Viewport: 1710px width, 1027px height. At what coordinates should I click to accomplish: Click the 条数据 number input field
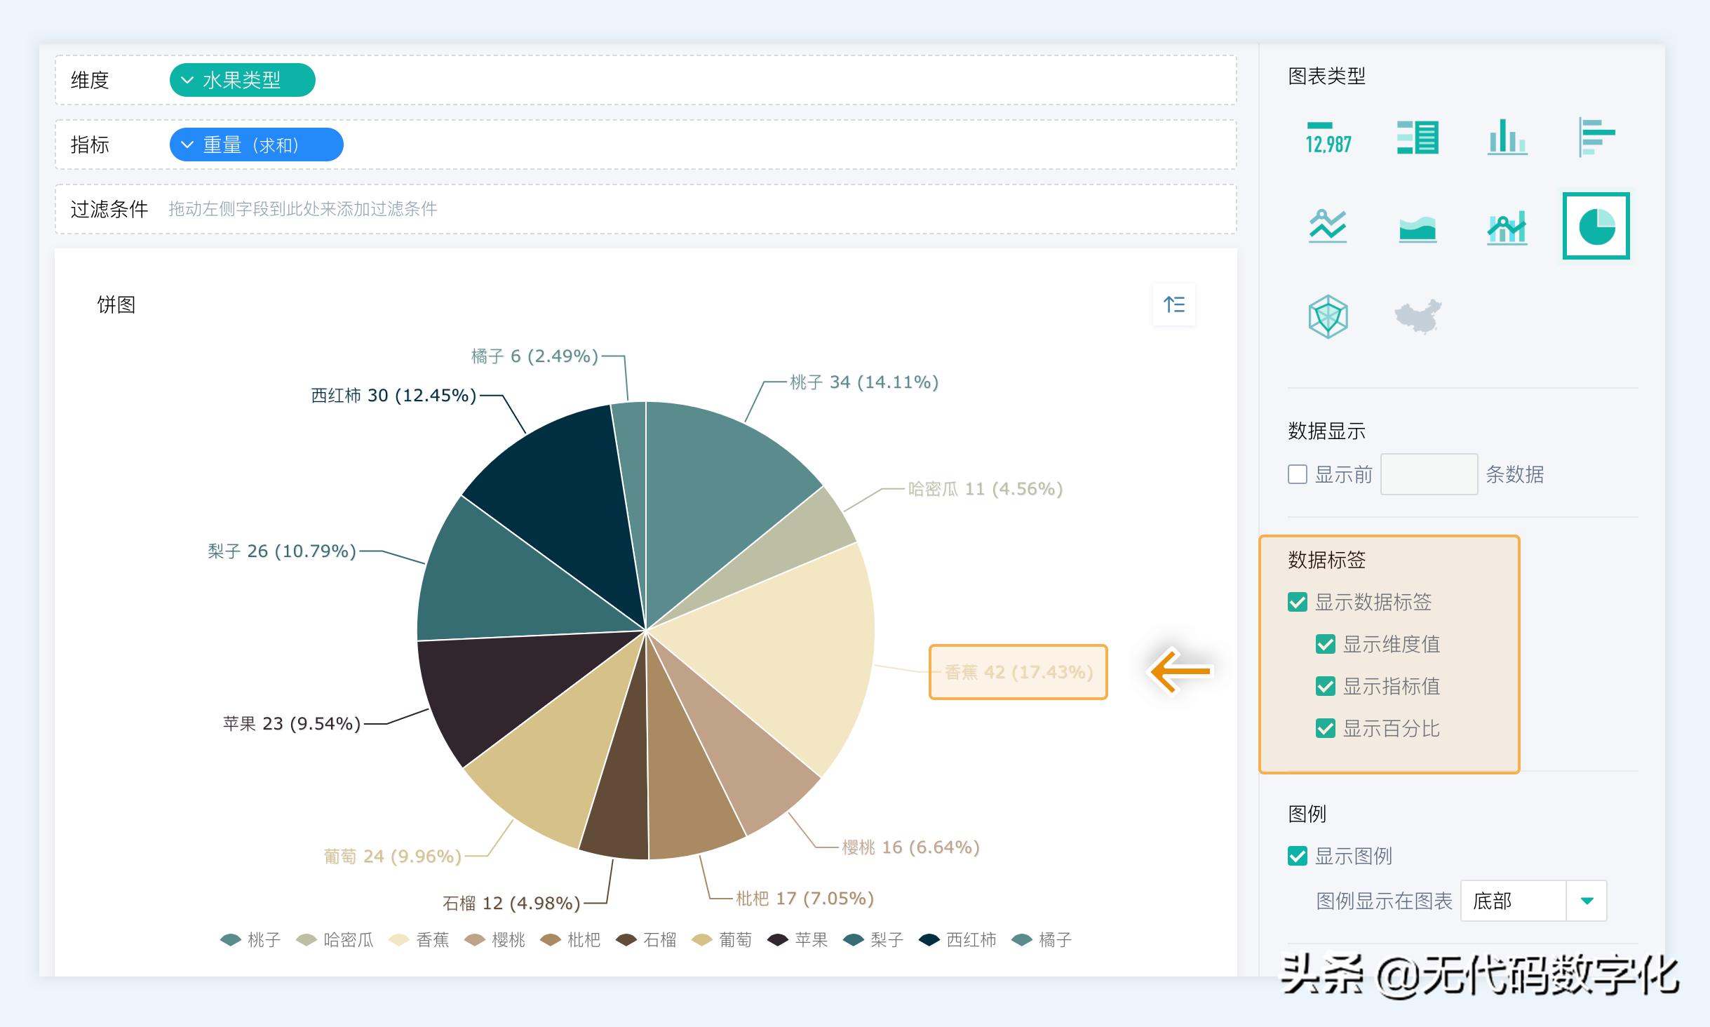(x=1429, y=474)
